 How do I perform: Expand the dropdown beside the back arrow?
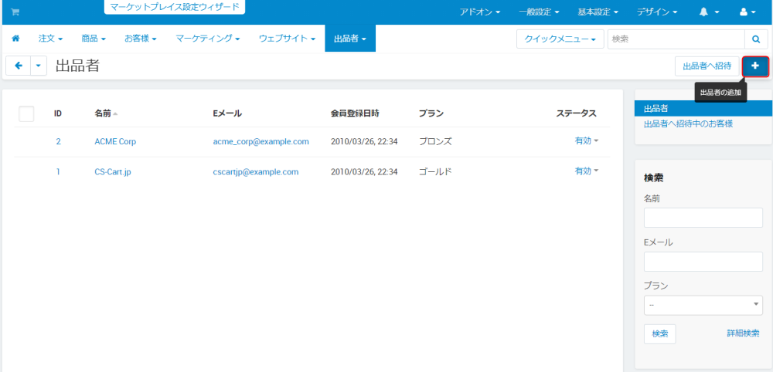coord(39,66)
